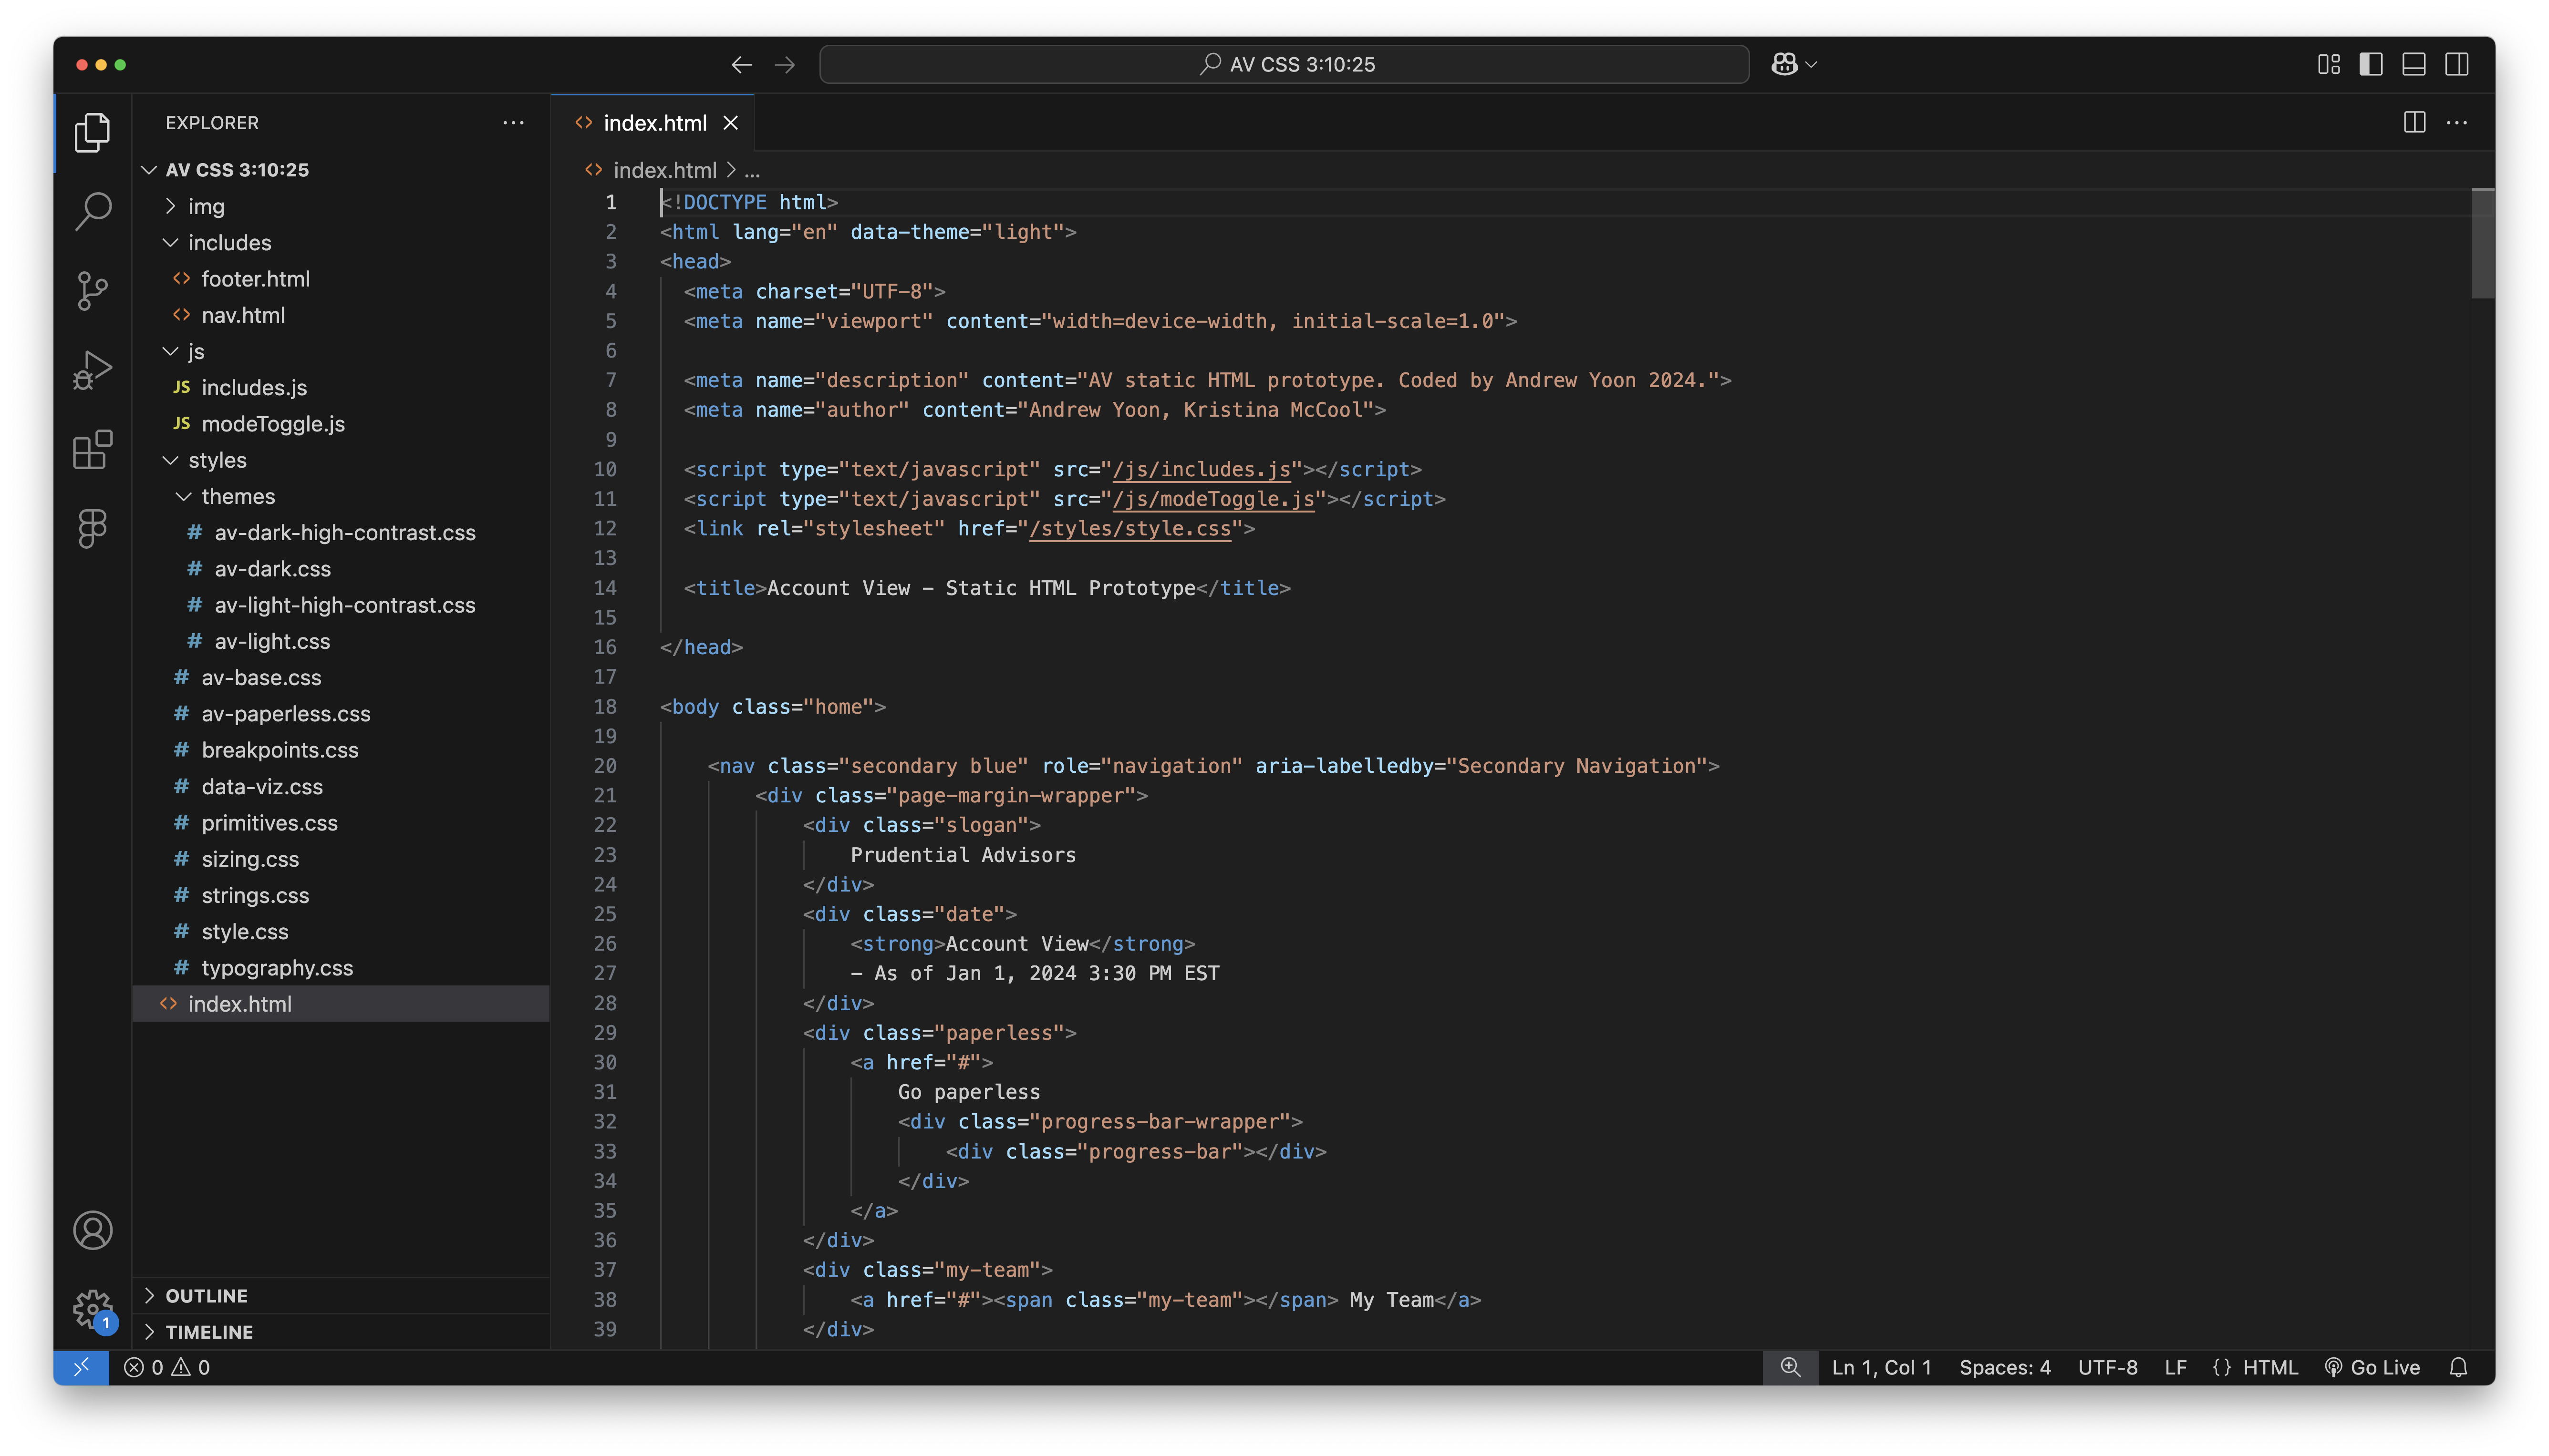Viewport: 2549px width, 1456px height.
Task: Follow the /js/includes.js link on line 10
Action: point(1202,469)
